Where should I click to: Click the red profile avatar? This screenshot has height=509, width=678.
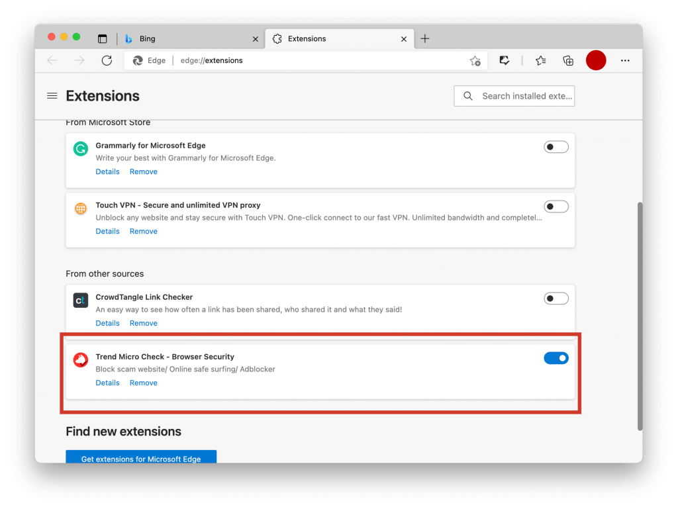(596, 60)
